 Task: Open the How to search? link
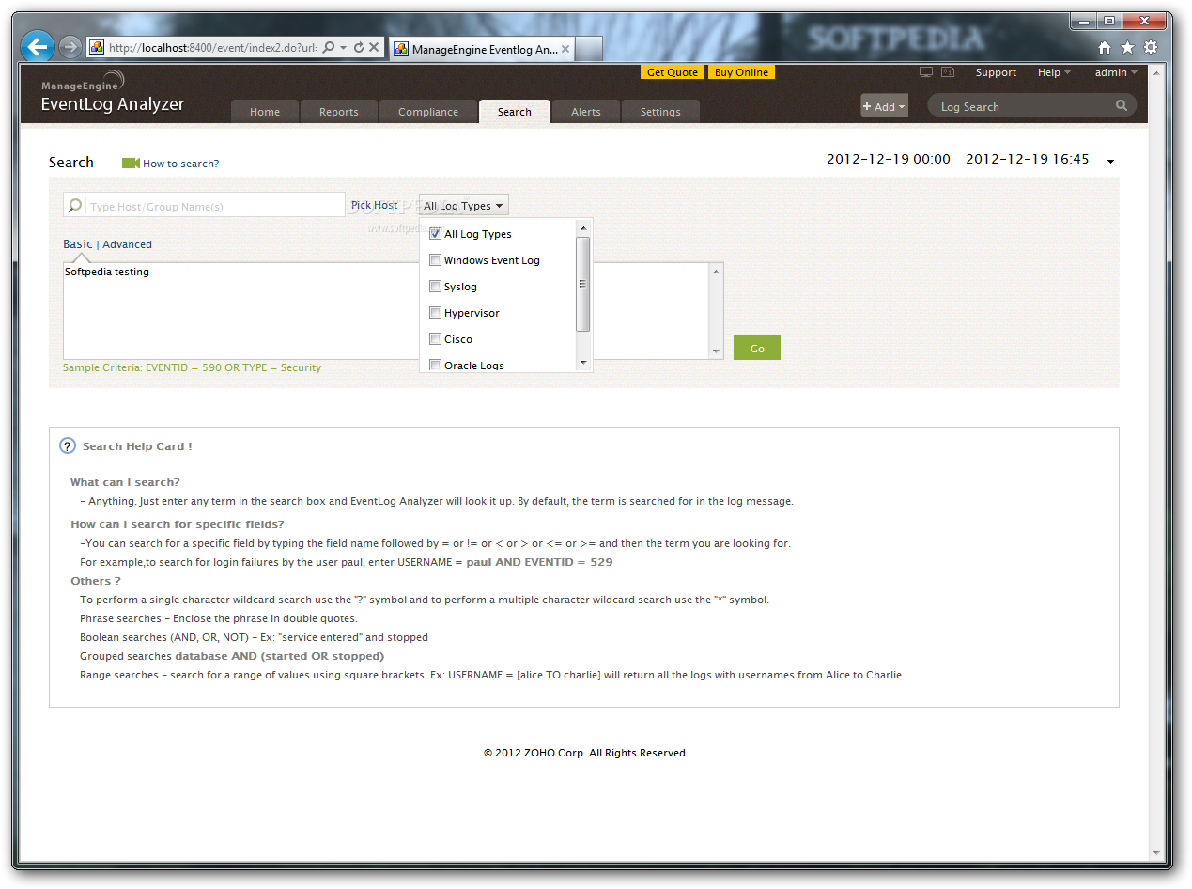coord(180,164)
